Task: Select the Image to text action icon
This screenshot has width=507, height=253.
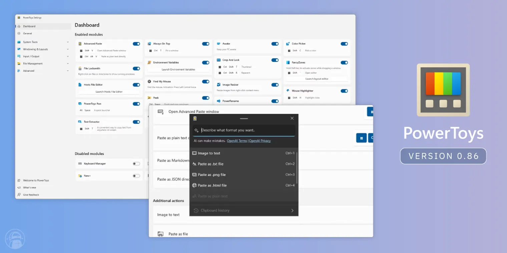Action: [x=194, y=153]
